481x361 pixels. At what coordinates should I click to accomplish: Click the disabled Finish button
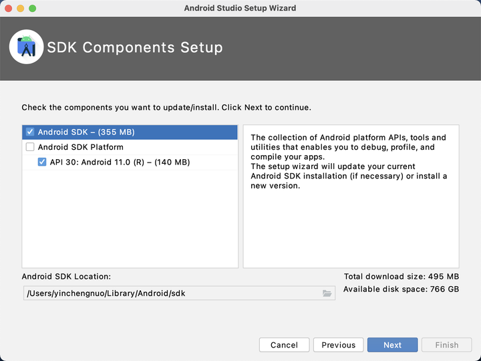point(447,345)
